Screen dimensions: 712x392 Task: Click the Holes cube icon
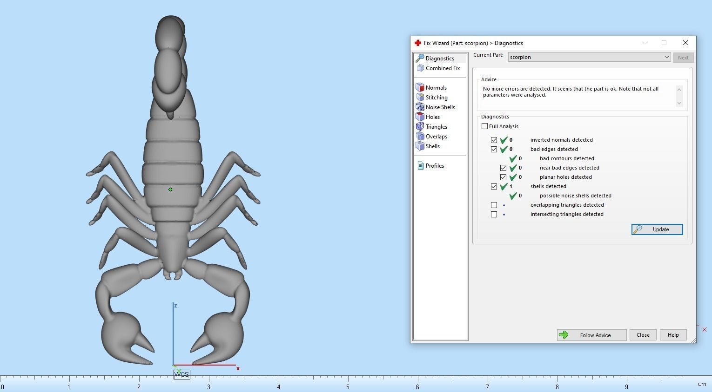click(420, 117)
